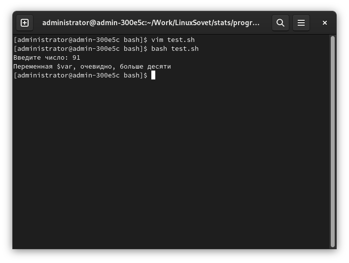Click the word vim in first command
This screenshot has height=263, width=349.
click(157, 39)
